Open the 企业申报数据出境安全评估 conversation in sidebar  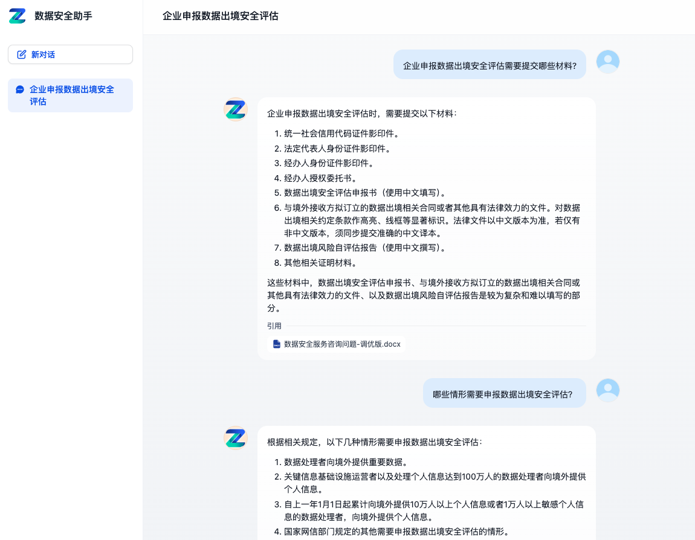[x=71, y=95]
